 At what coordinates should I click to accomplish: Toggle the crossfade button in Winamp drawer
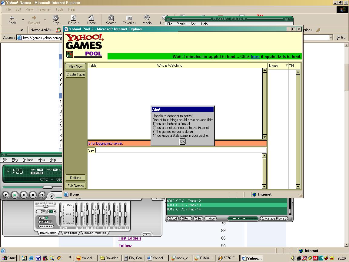tap(39, 211)
